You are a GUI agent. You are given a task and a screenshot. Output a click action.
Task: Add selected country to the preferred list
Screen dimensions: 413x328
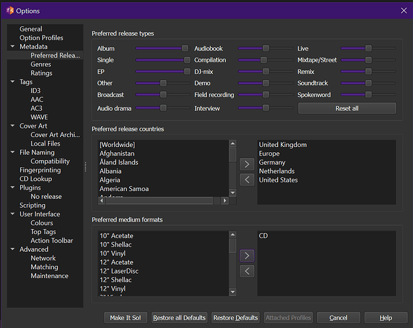(x=247, y=164)
